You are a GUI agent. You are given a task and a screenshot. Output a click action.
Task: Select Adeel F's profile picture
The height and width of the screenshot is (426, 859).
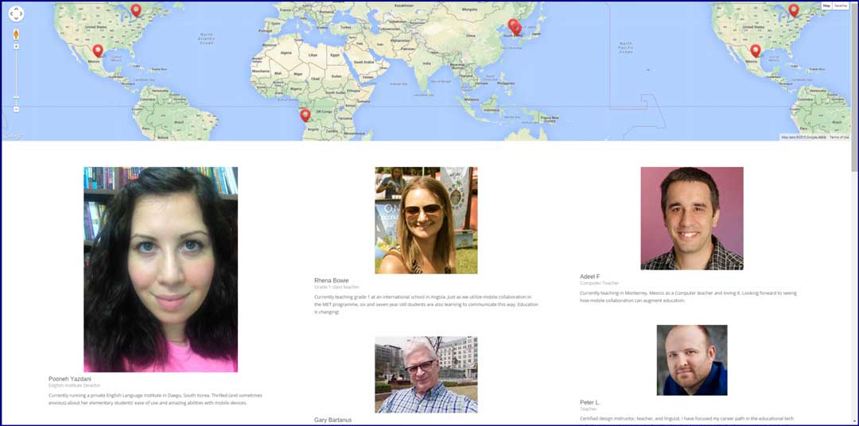pyautogui.click(x=692, y=218)
